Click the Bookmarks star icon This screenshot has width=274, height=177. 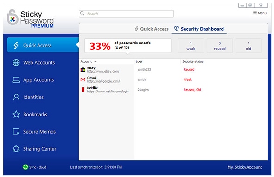pos(16,114)
